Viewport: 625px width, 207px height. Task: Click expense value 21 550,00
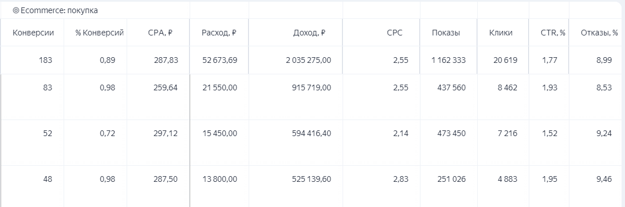[x=219, y=88]
